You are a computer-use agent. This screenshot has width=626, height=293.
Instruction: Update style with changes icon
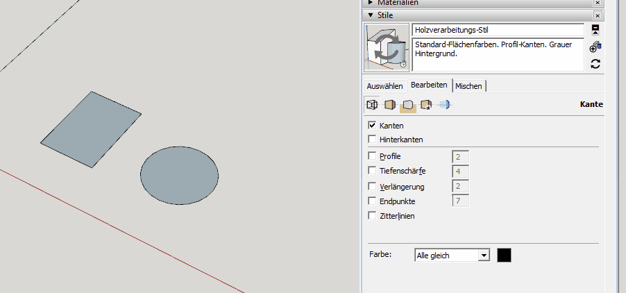click(595, 64)
